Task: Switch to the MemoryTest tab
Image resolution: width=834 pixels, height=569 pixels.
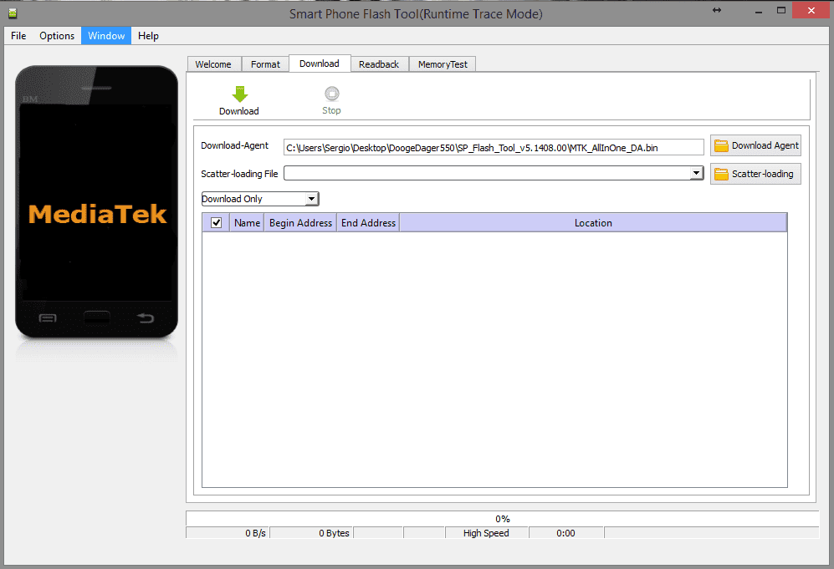Action: click(443, 64)
